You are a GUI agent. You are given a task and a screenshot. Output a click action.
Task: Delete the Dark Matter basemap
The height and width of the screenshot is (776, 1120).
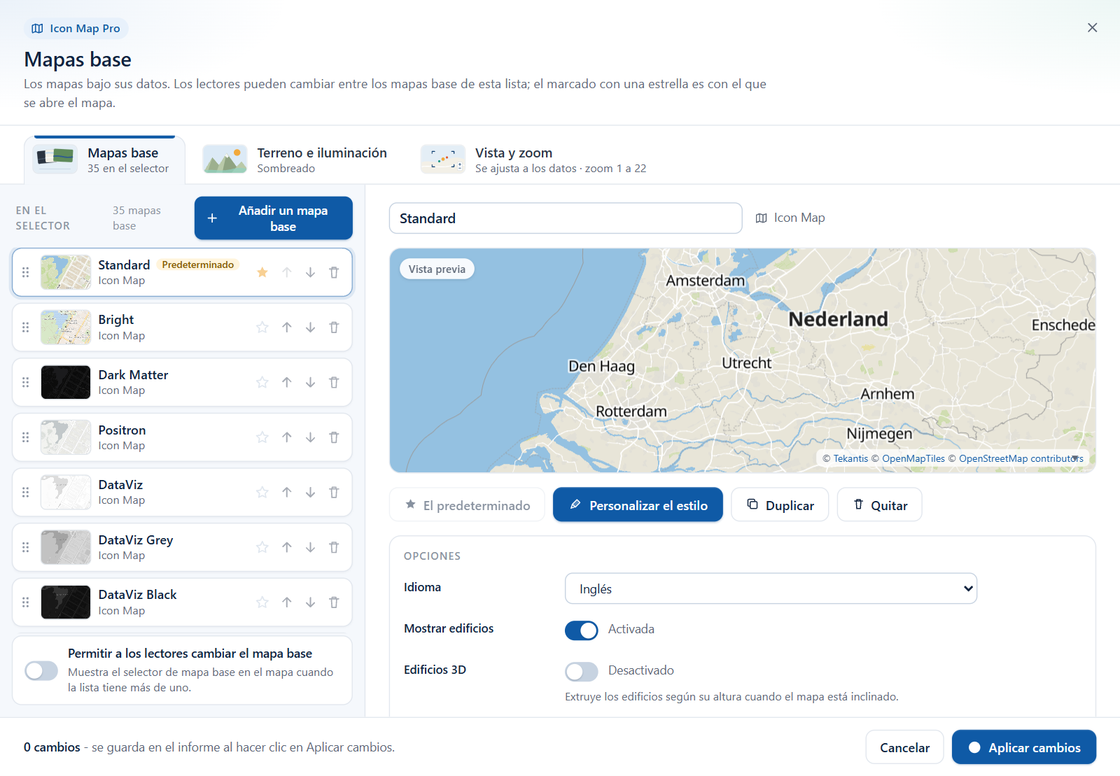pos(334,382)
